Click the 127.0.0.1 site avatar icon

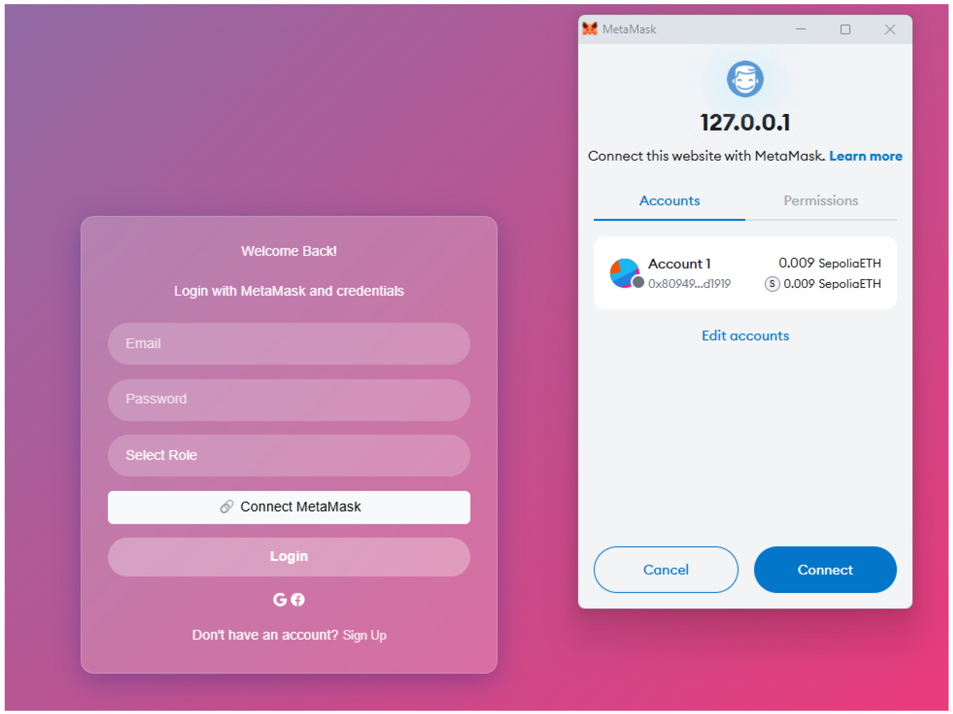(745, 79)
